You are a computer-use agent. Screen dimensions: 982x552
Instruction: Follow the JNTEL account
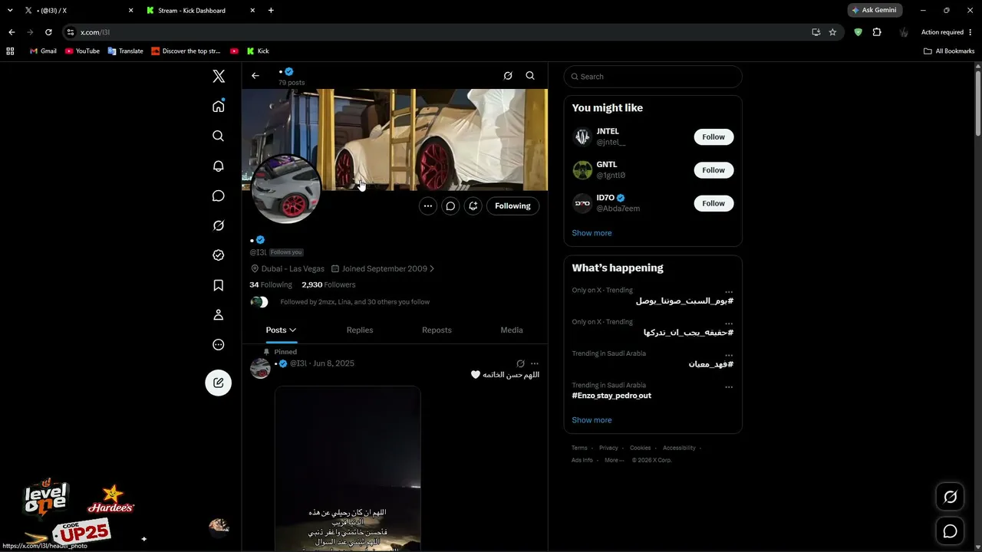(713, 137)
